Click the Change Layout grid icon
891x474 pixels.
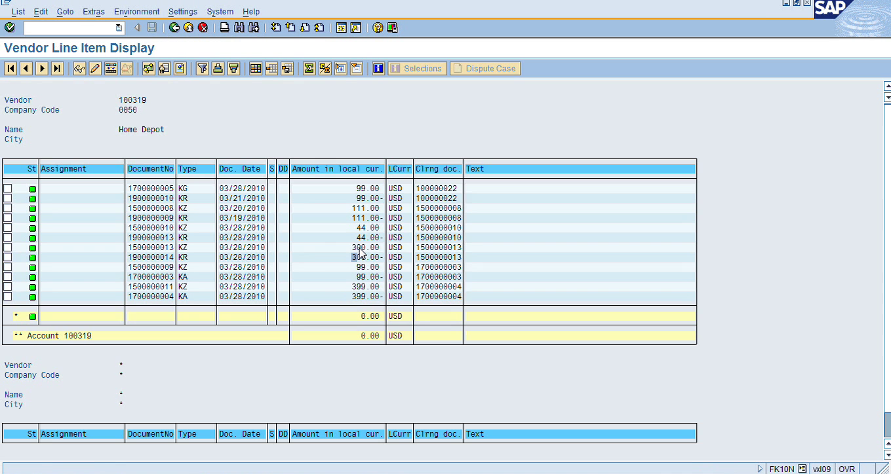tap(256, 68)
